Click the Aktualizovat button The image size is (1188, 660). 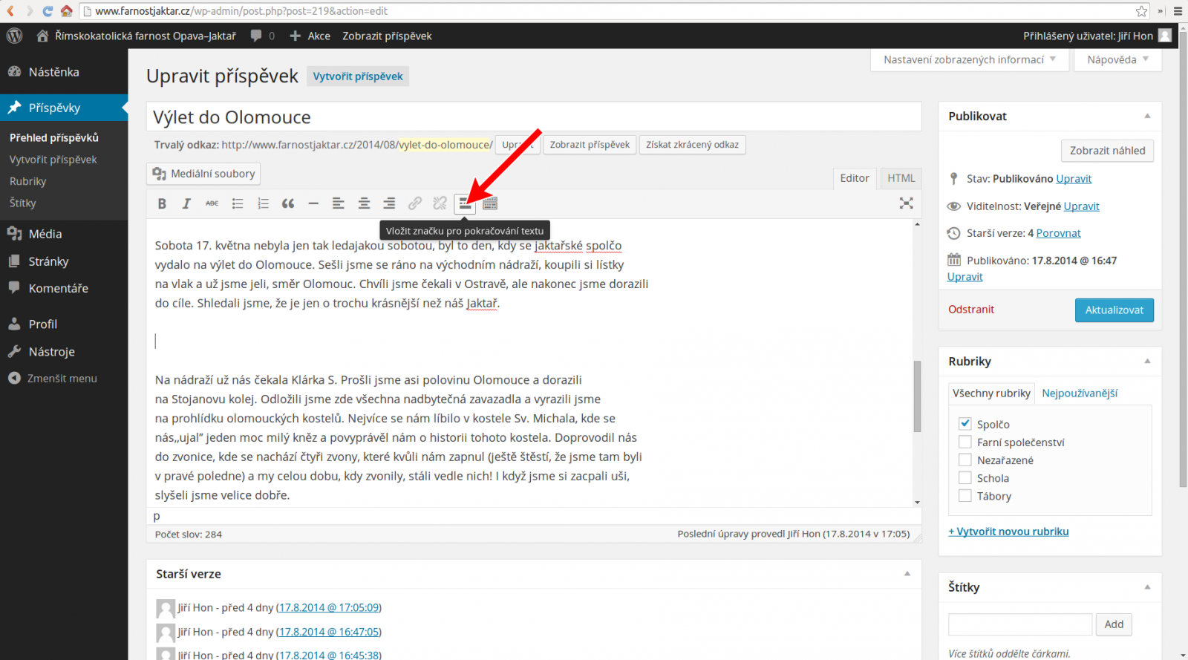point(1114,310)
